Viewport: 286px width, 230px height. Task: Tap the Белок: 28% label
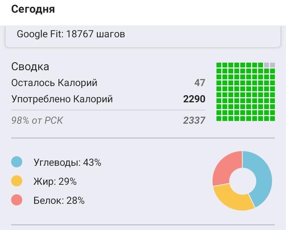point(59,201)
